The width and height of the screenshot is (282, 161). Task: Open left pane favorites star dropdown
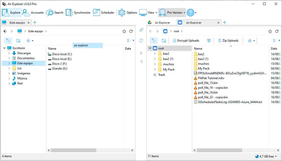(30, 41)
